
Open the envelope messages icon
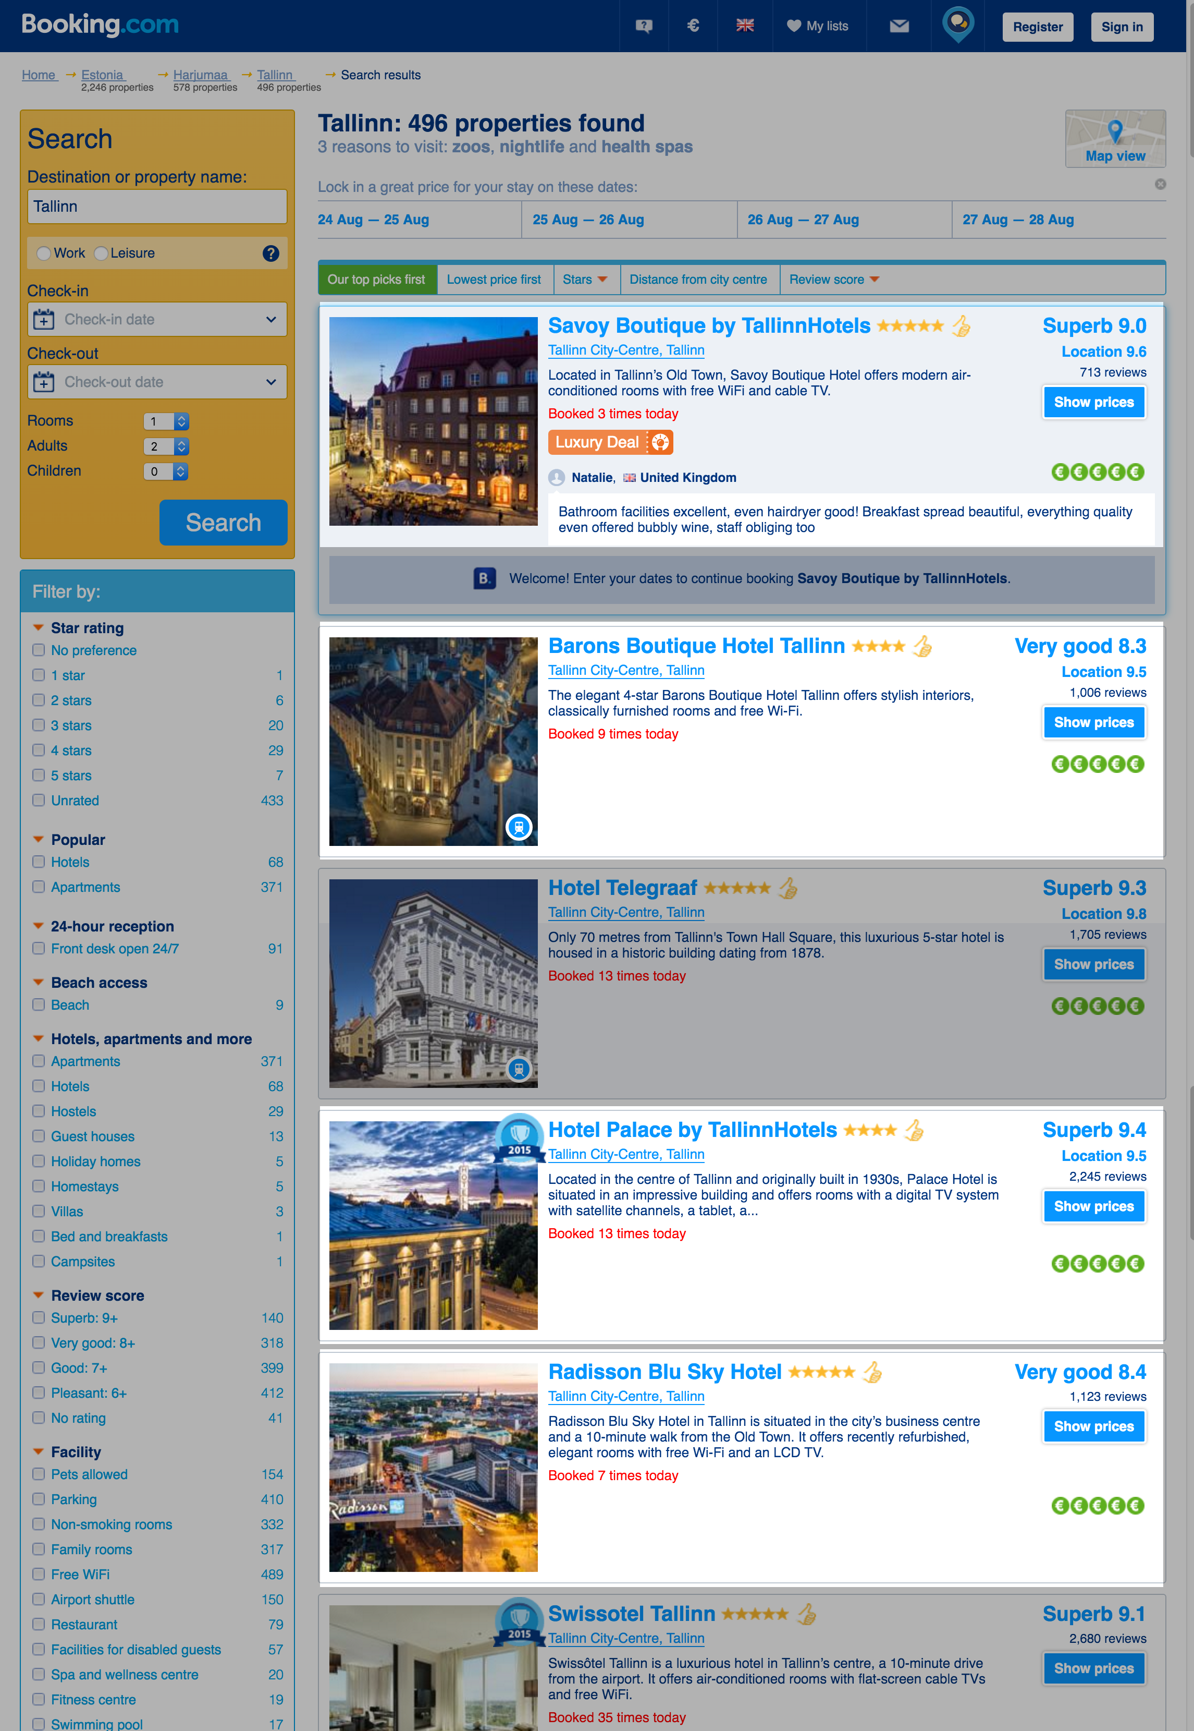(898, 26)
